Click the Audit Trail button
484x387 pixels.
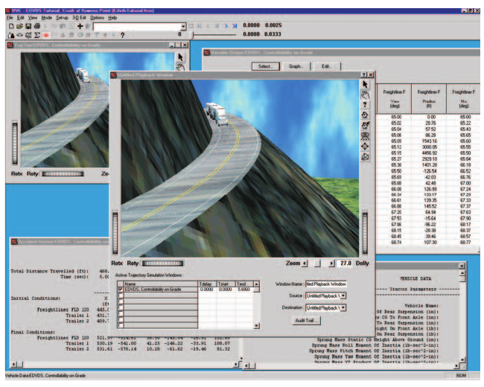[306, 320]
